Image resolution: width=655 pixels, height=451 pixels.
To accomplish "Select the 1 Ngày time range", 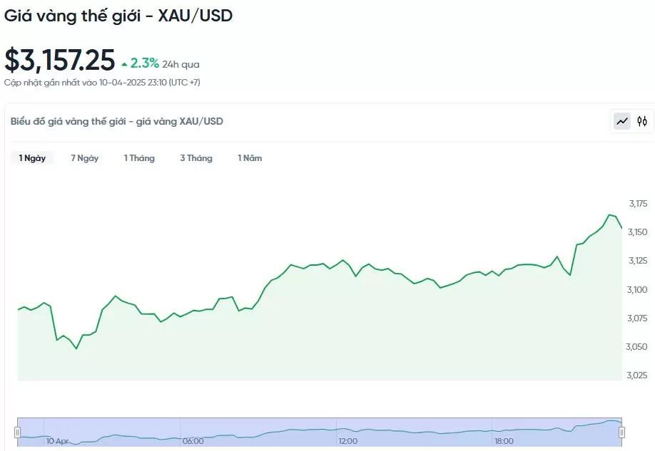I will click(x=32, y=158).
